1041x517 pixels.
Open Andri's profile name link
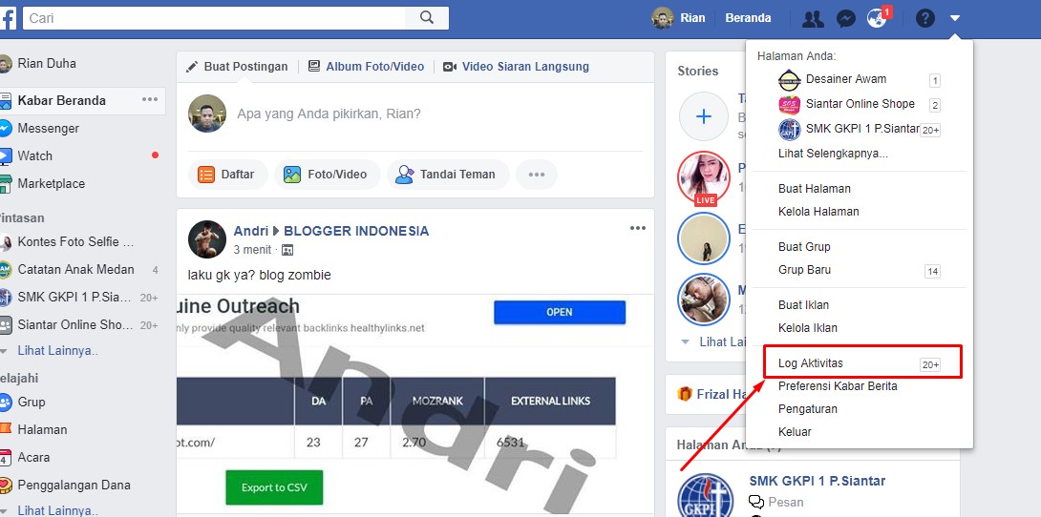coord(250,231)
